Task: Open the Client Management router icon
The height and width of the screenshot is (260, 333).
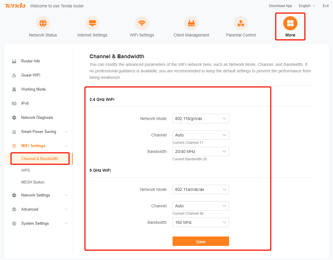Action: pyautogui.click(x=191, y=23)
